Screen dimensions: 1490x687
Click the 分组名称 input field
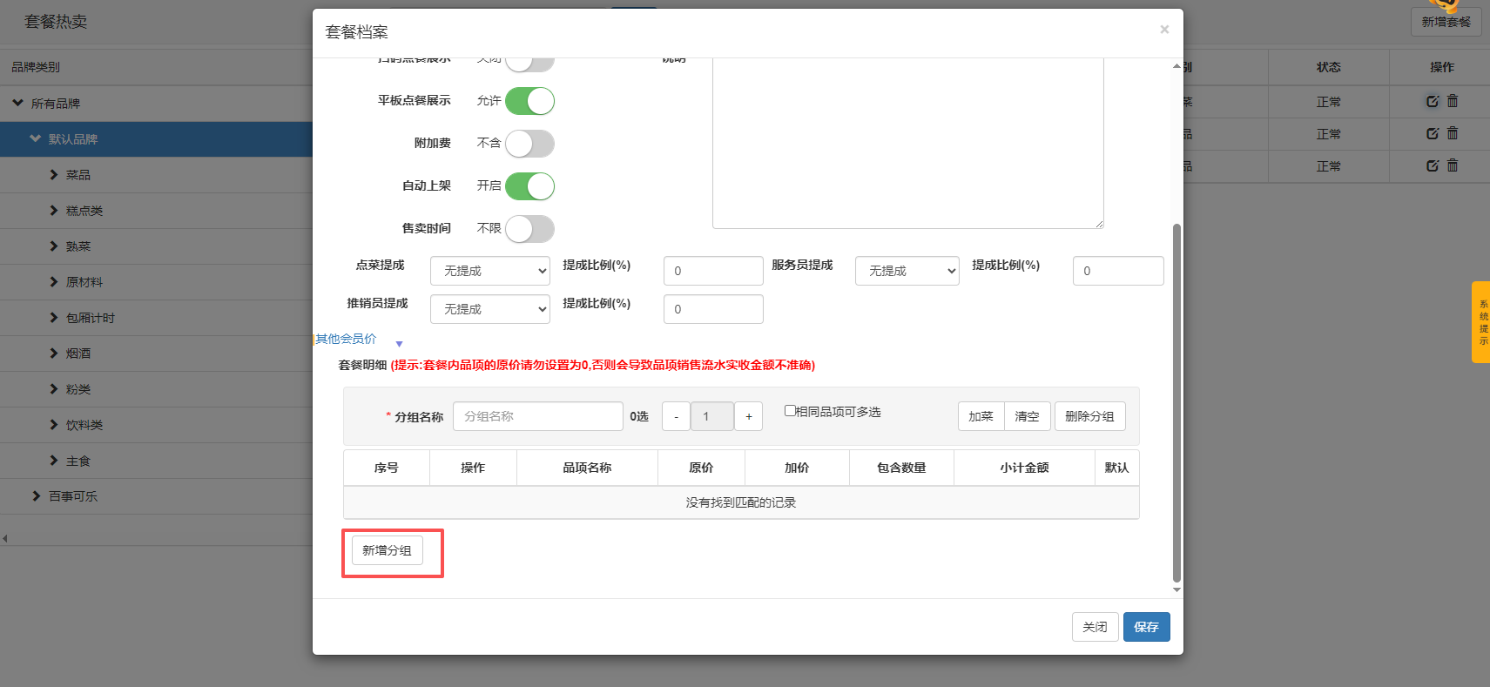point(537,416)
